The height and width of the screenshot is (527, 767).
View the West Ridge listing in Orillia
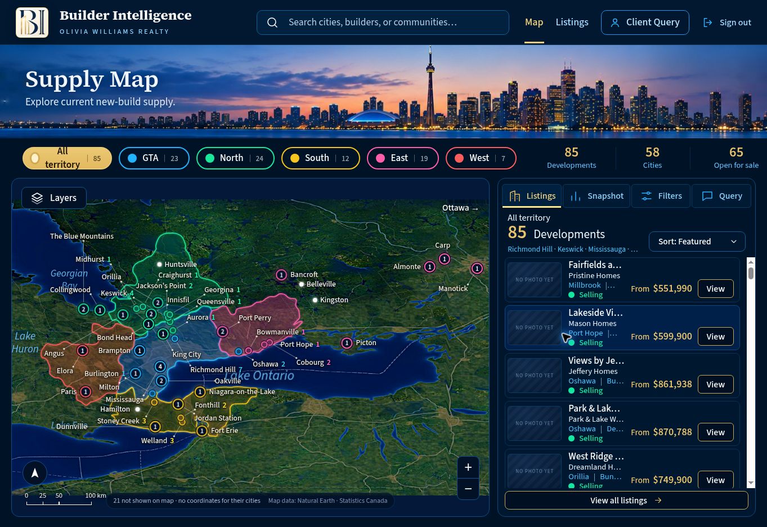coord(716,480)
